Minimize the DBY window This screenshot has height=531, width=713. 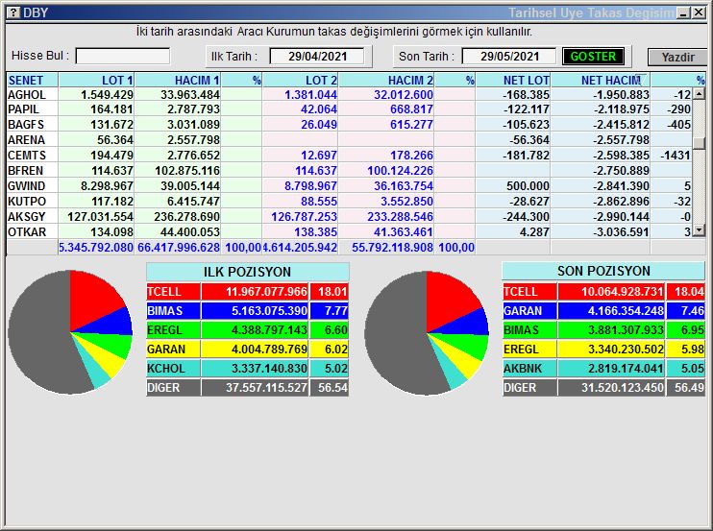(682, 12)
